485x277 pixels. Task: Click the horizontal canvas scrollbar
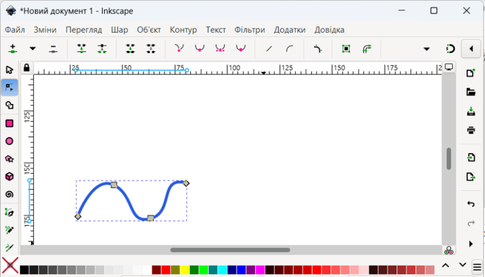click(230, 250)
